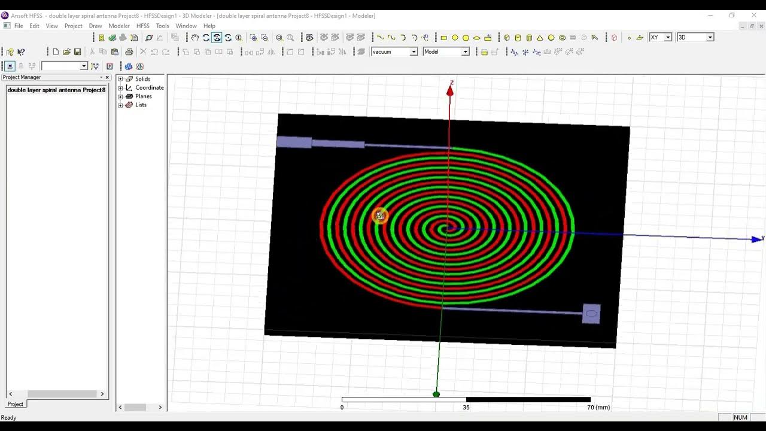Viewport: 766px width, 431px height.
Task: Click the New project icon
Action: click(x=56, y=52)
